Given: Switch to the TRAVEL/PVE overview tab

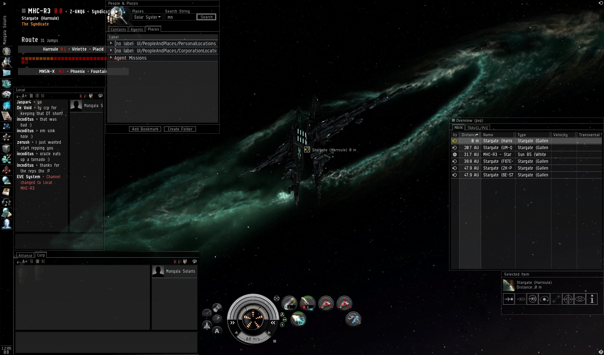Looking at the screenshot, I should click(x=477, y=128).
